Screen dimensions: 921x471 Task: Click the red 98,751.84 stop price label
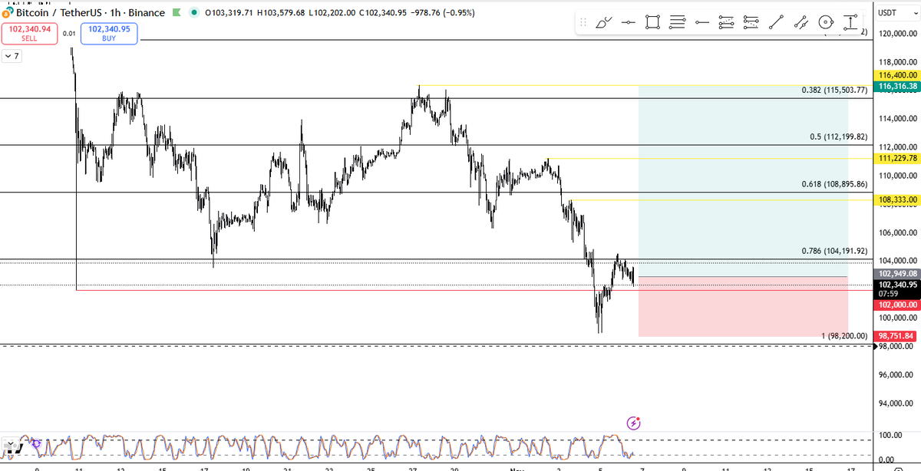pyautogui.click(x=896, y=336)
